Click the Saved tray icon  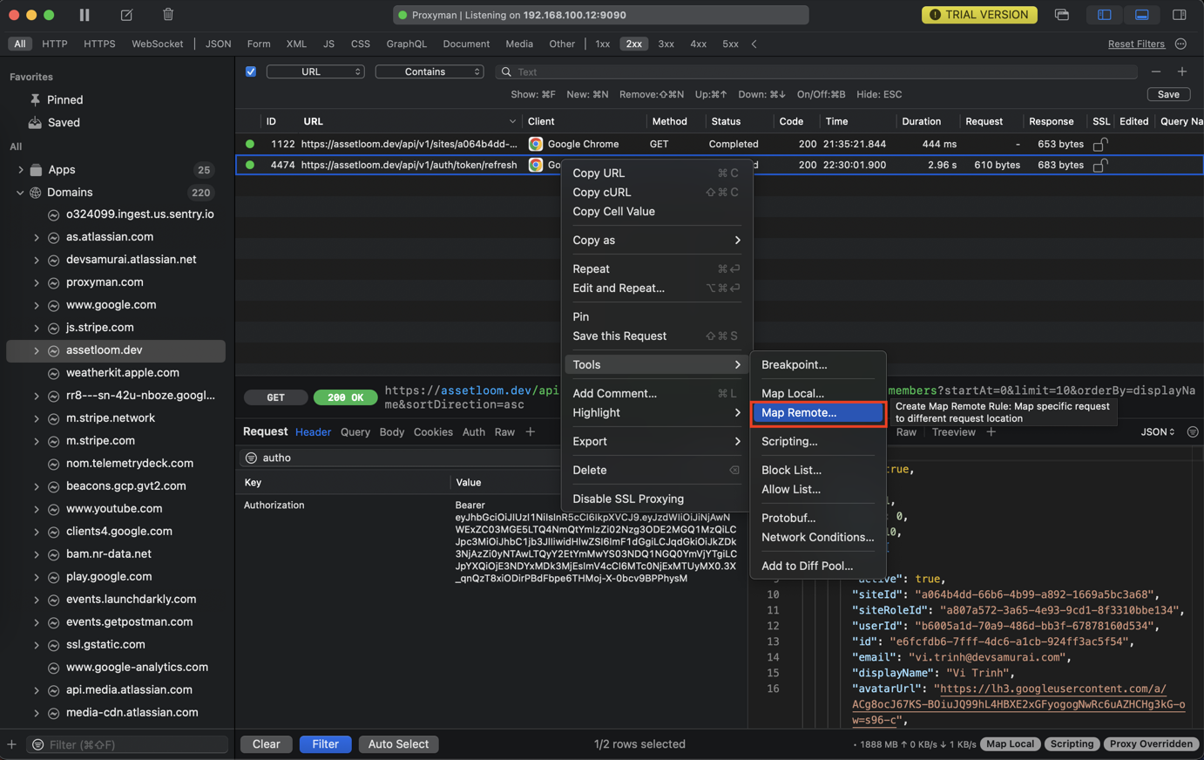[x=35, y=122]
